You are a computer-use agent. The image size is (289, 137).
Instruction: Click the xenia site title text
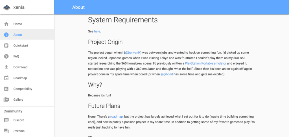pos(19,7)
